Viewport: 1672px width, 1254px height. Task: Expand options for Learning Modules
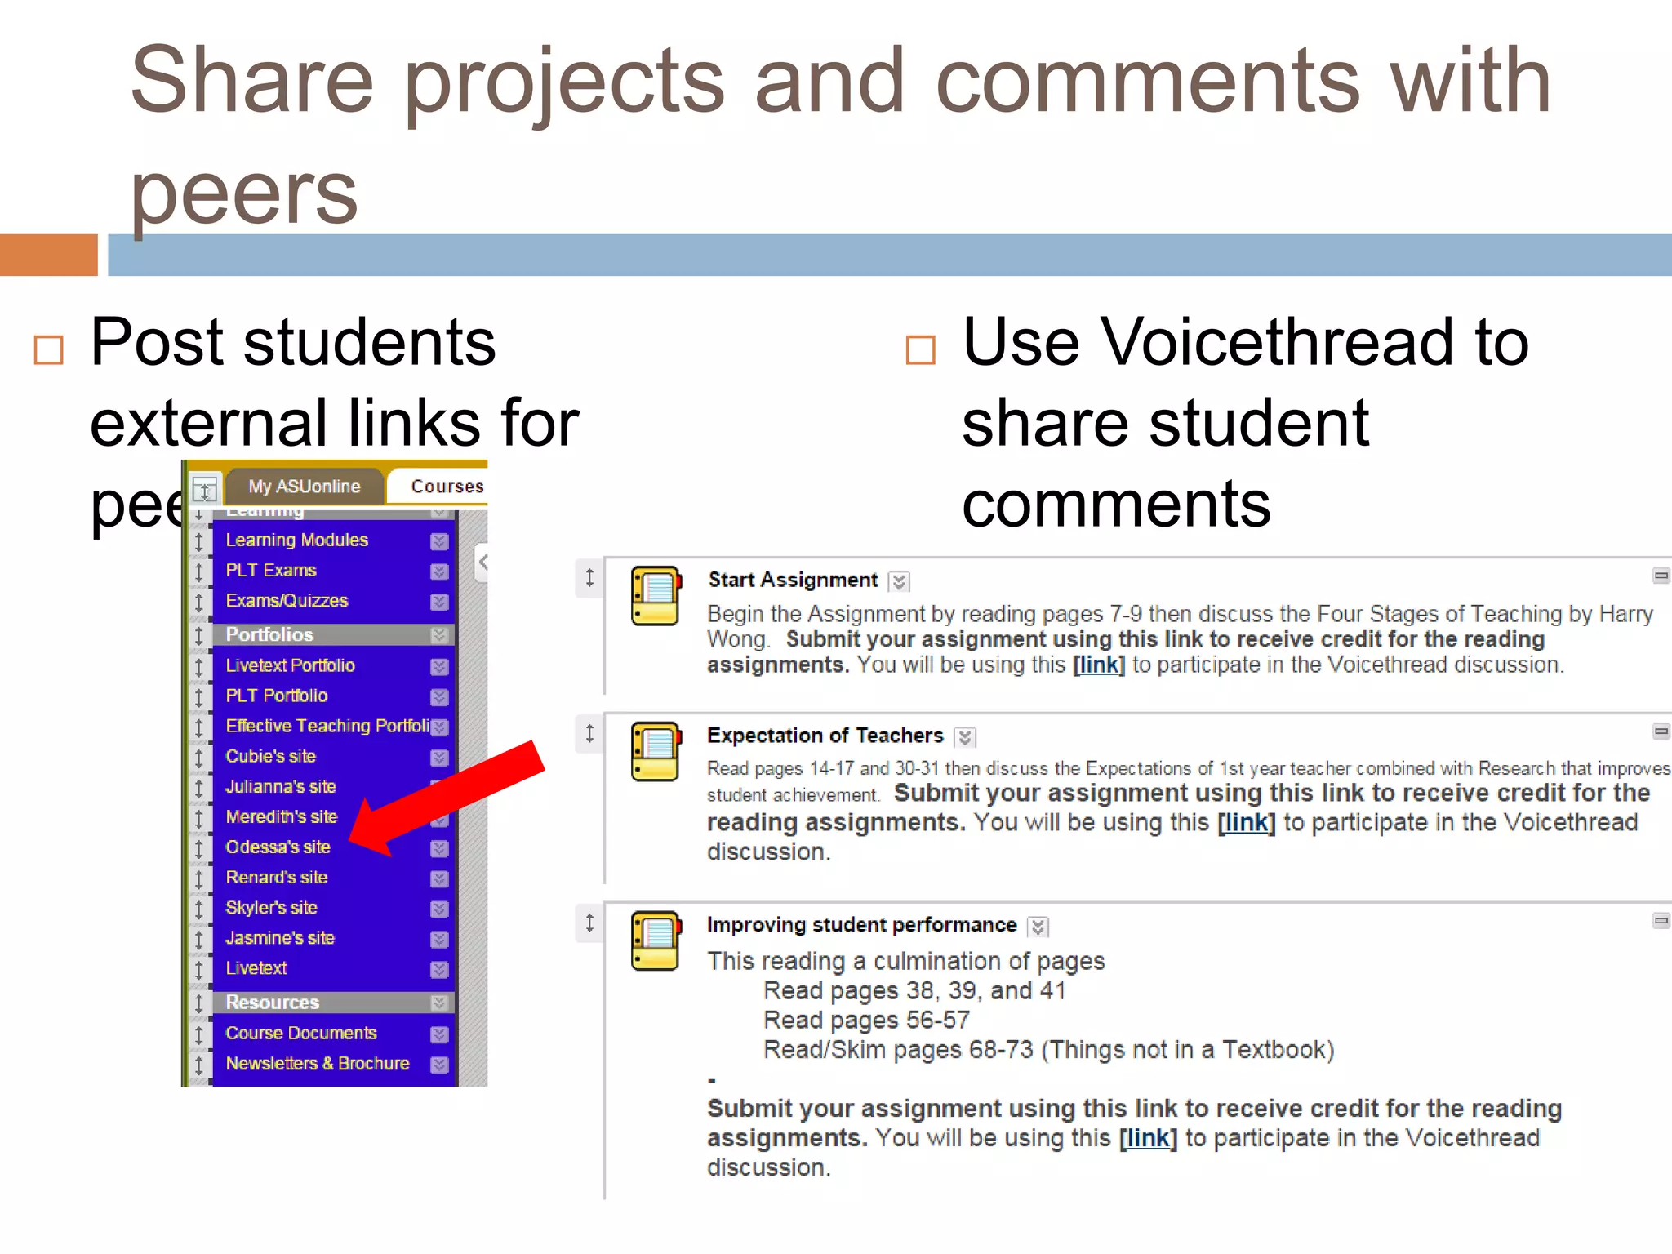(x=439, y=541)
